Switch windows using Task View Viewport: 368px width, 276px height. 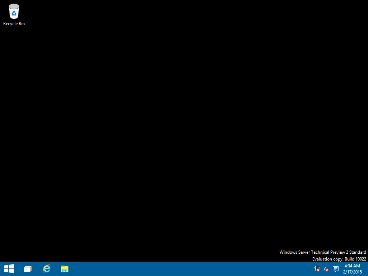tap(27, 268)
